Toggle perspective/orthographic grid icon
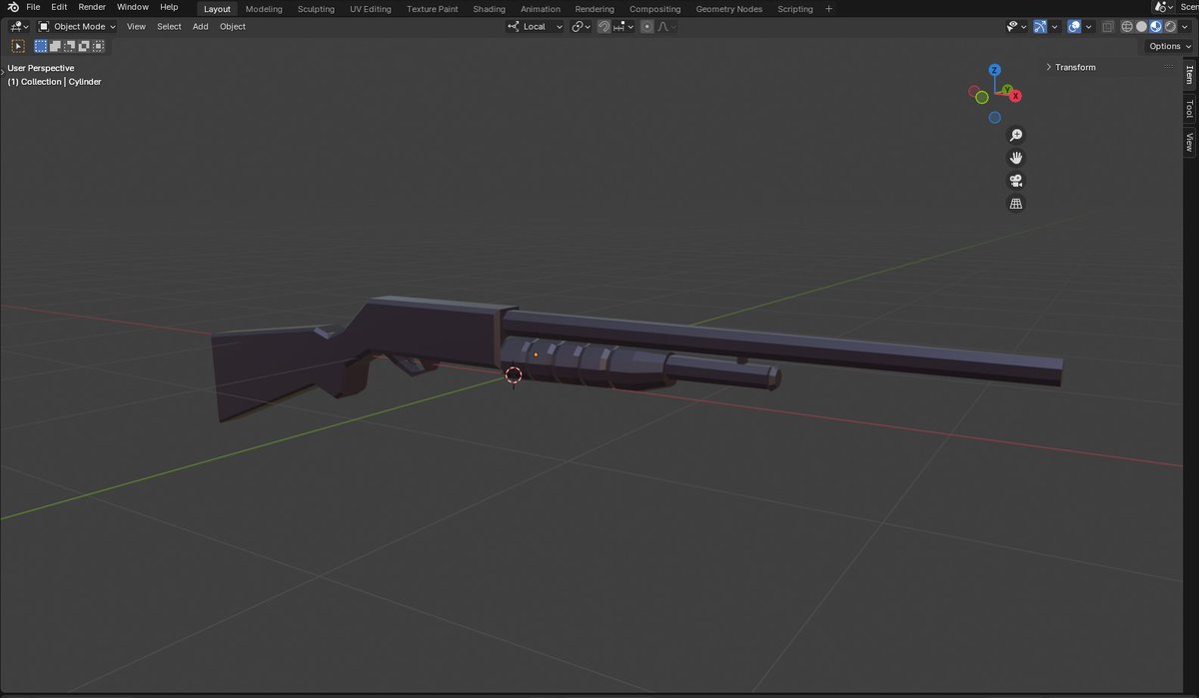The width and height of the screenshot is (1199, 698). (1016, 204)
